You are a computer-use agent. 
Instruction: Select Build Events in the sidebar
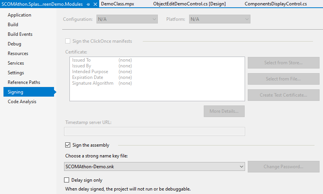coord(20,34)
